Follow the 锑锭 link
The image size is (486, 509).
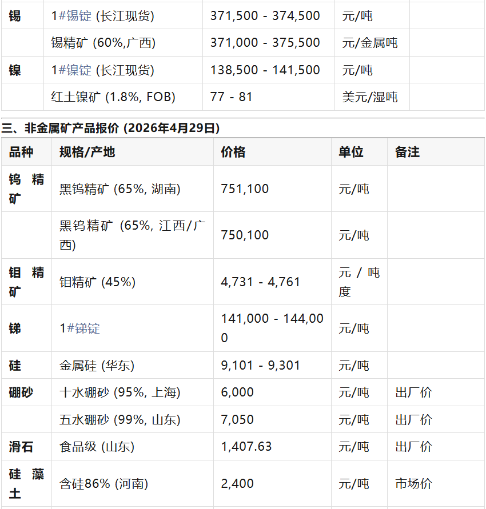83,328
